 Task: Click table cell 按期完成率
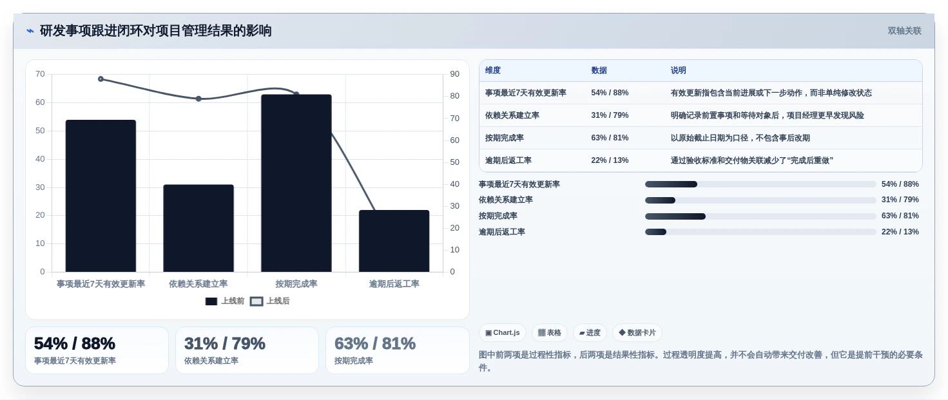(505, 138)
